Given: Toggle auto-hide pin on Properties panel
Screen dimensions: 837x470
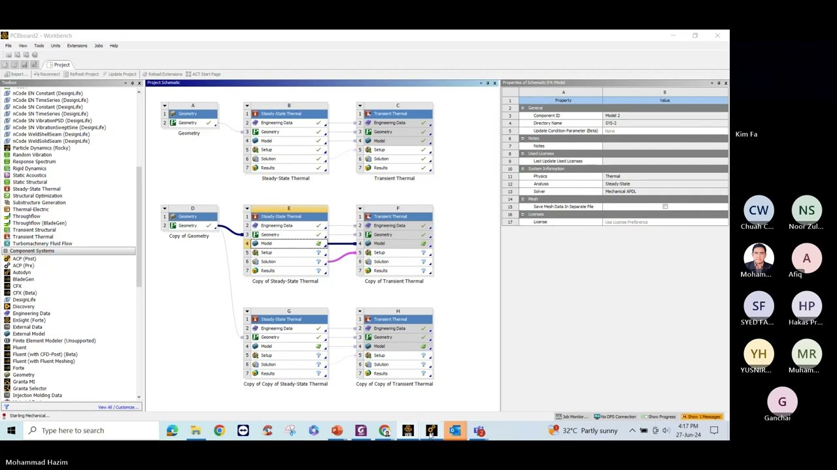Looking at the screenshot, I should tap(719, 83).
